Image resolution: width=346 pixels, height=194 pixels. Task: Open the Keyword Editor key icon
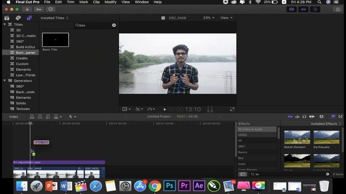[38, 9]
